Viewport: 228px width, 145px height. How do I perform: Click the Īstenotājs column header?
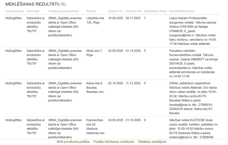[x=33, y=11]
